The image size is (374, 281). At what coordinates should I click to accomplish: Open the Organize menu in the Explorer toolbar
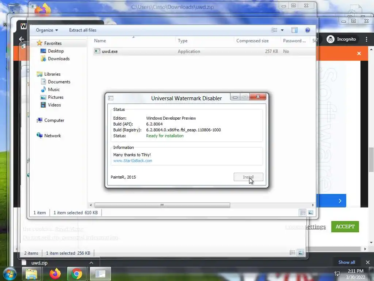click(x=47, y=30)
